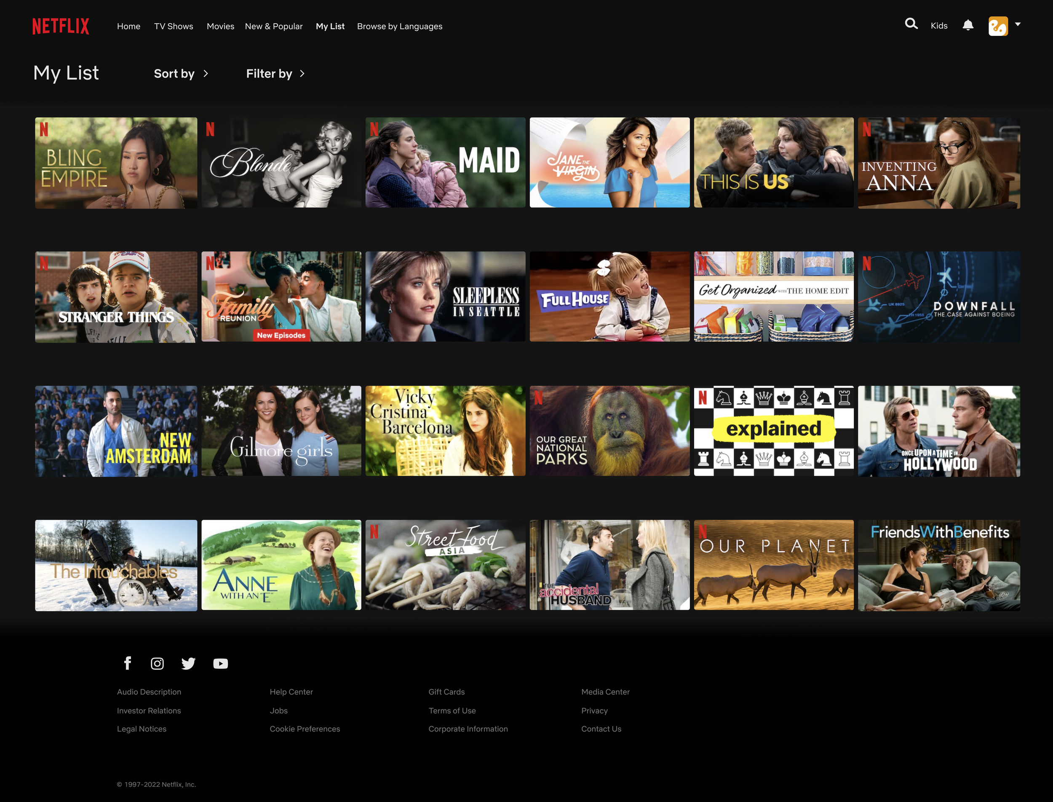
Task: Open Get Organized with The Home Edit
Action: tap(773, 297)
